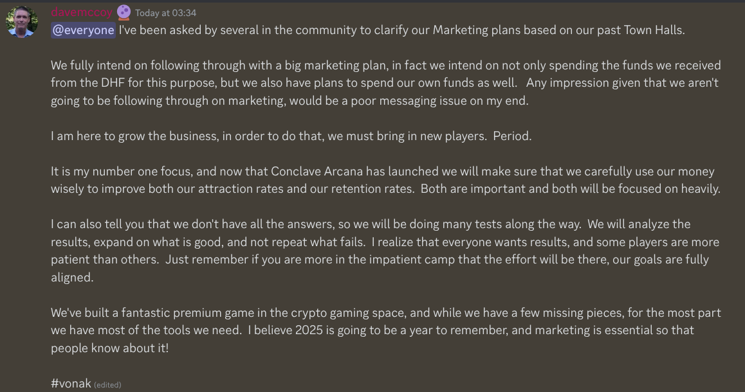Click the word Period. in the message

[x=512, y=136]
